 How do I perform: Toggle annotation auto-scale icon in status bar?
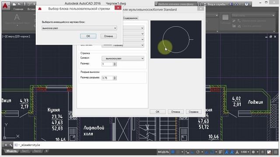[232, 152]
